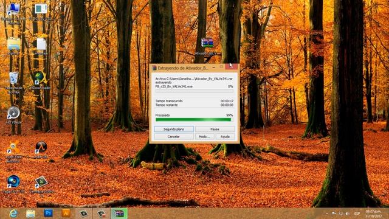The width and height of the screenshot is (389, 219).
Task: Click the WinRAR icon in dialog title bar
Action: coord(154,68)
